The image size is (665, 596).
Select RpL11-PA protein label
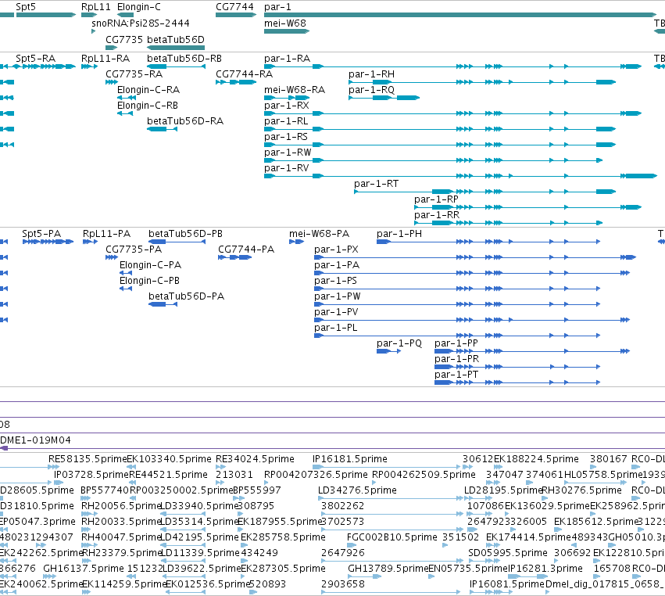106,234
